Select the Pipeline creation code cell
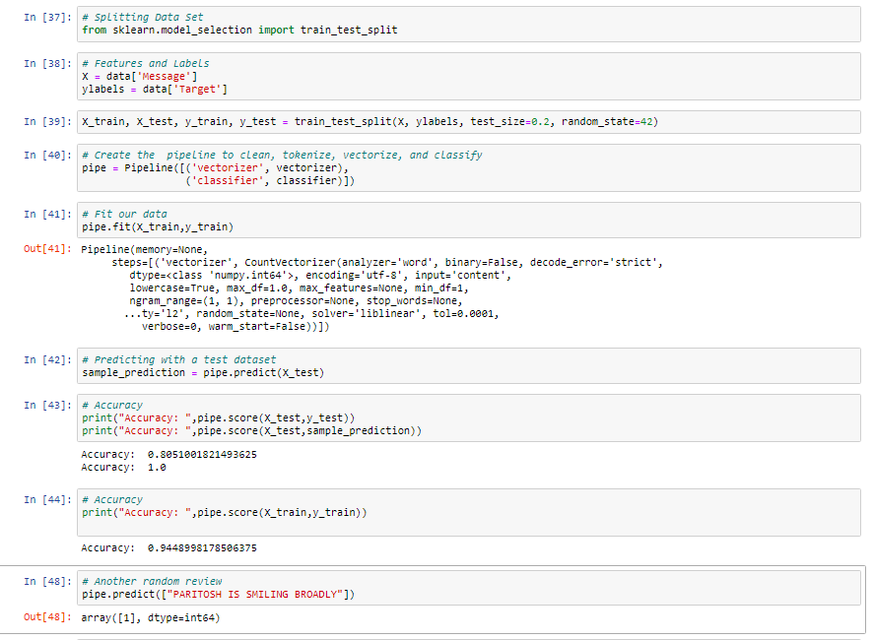 469,167
